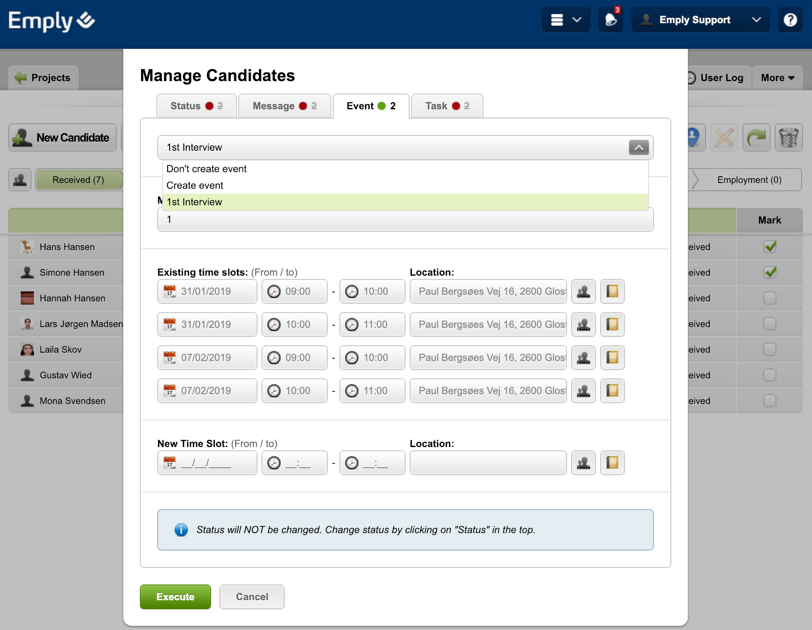Open participants icon for new time slot
Screen dimensions: 812x630
(583, 463)
